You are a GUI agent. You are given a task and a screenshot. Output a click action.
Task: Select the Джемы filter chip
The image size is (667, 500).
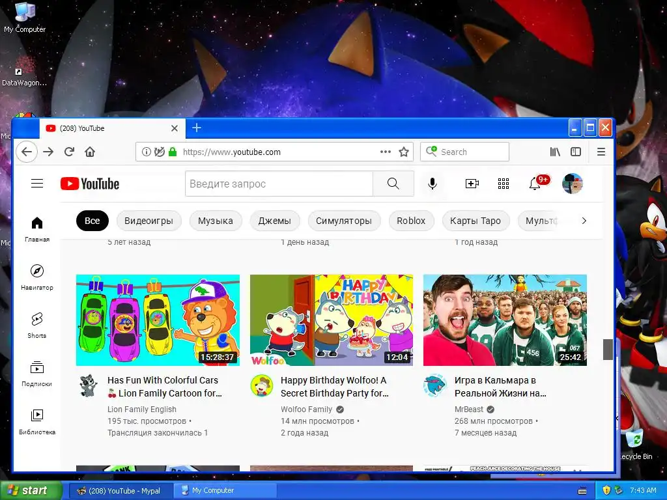tap(275, 221)
